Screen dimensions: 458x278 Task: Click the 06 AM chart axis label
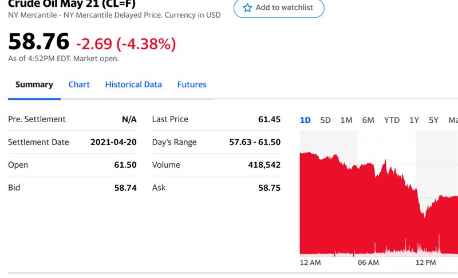point(368,263)
